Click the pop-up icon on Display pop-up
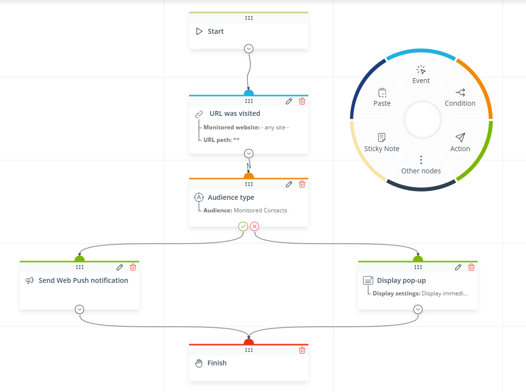 [x=368, y=280]
